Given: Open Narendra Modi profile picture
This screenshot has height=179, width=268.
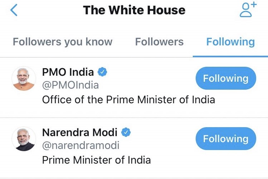Looking at the screenshot, I should click(x=24, y=139).
